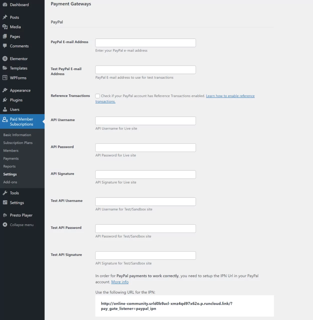This screenshot has width=313, height=320.
Task: Follow the More info IPN link
Action: click(x=120, y=282)
